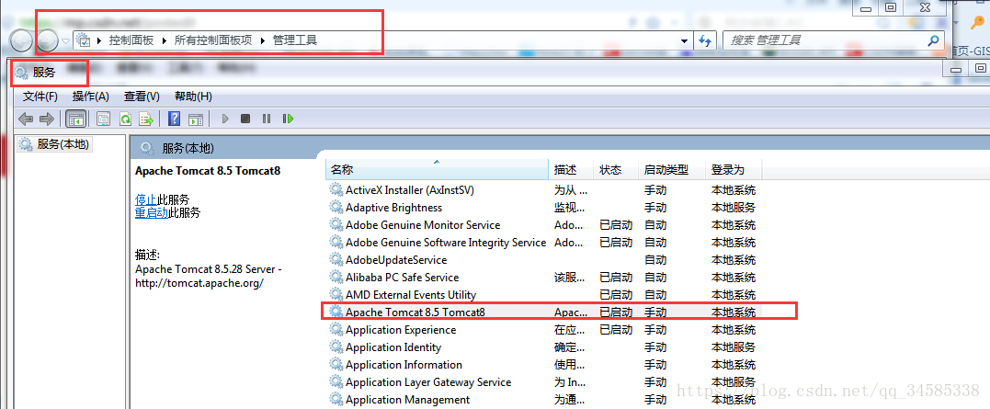
Task: Sort by the 启动类型 column header
Action: [672, 170]
